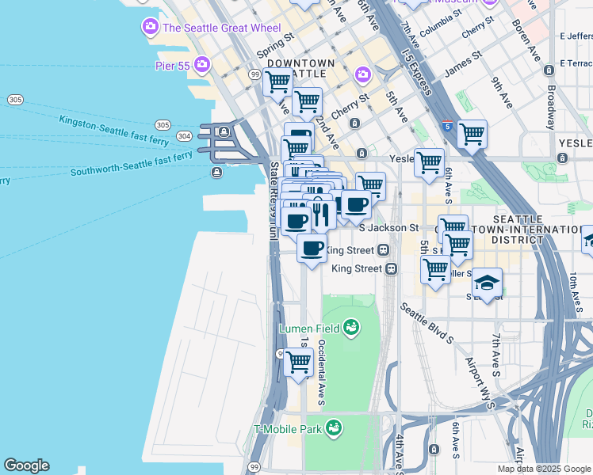Image resolution: width=593 pixels, height=475 pixels.
Task: Select shopping cart marker beside route 99 shield downtown
Action: pyautogui.click(x=277, y=85)
